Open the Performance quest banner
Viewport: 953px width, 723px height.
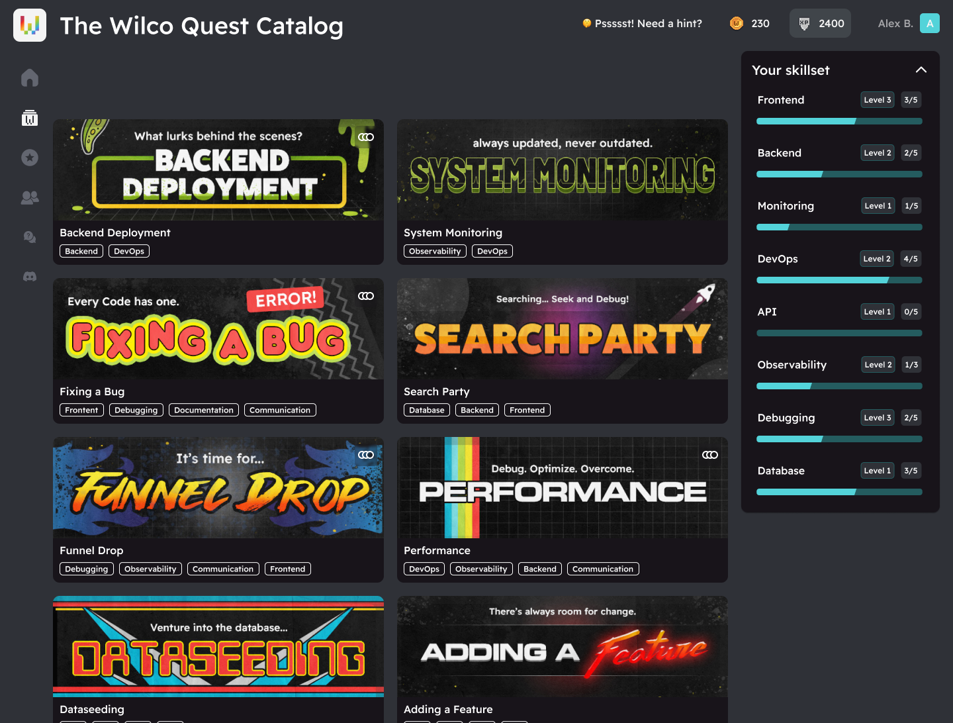[x=563, y=487]
